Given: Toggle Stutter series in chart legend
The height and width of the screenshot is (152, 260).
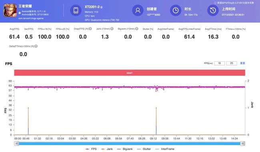Looking at the screenshot, I should [x=144, y=149].
